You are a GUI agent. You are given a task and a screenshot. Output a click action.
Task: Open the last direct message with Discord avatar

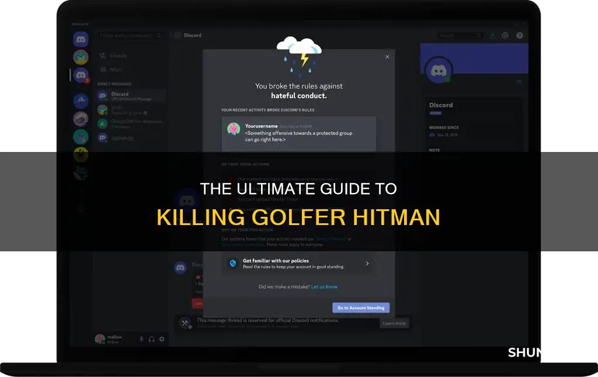click(131, 138)
